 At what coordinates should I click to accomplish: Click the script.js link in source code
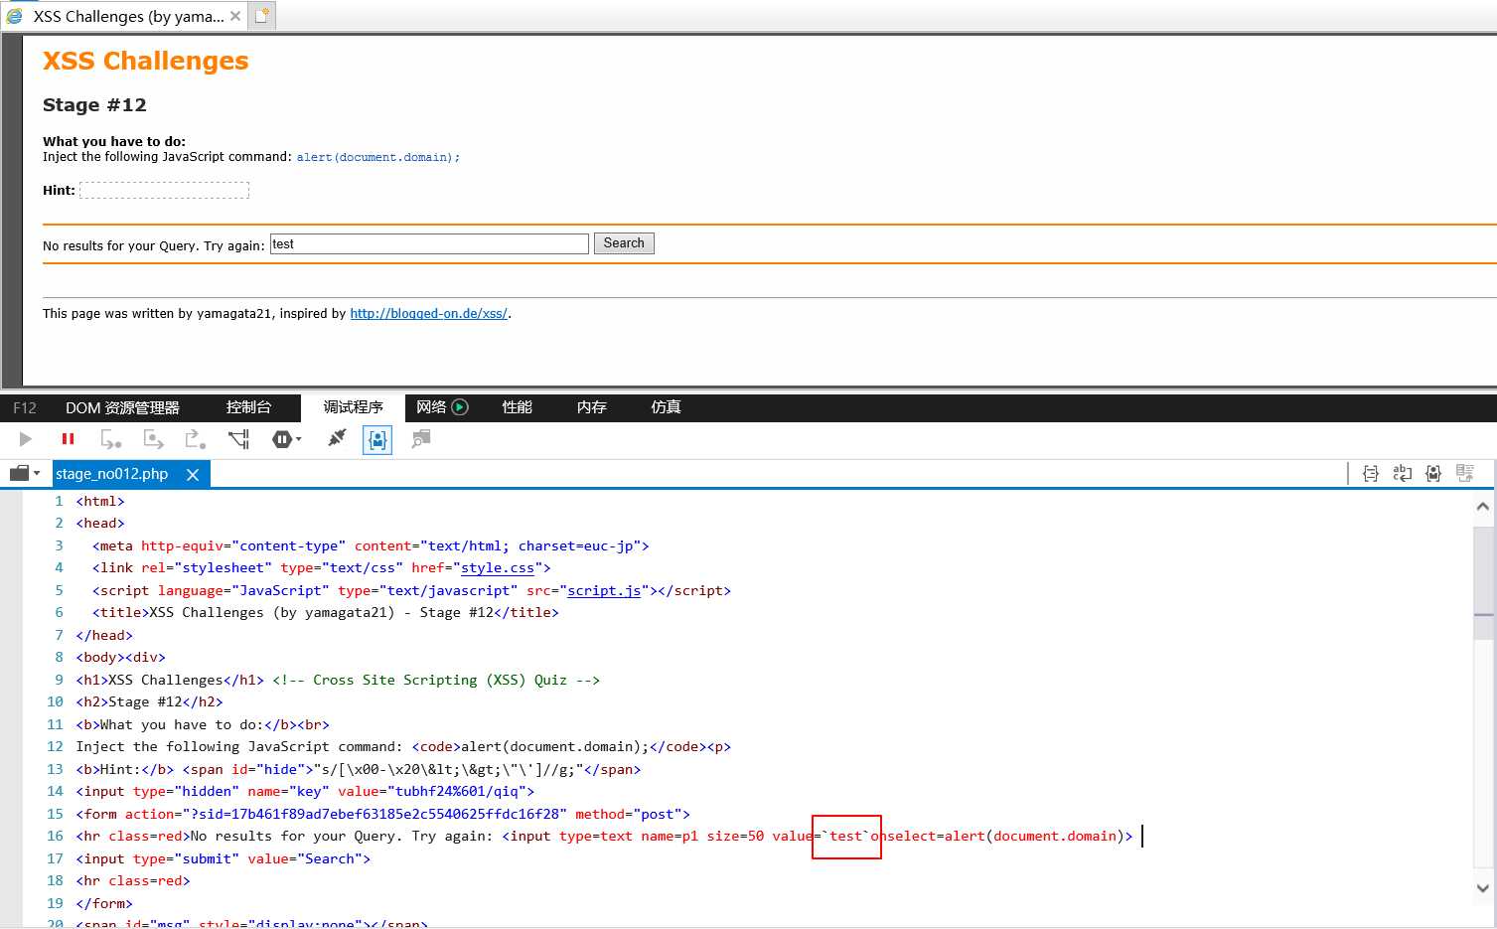tap(604, 590)
